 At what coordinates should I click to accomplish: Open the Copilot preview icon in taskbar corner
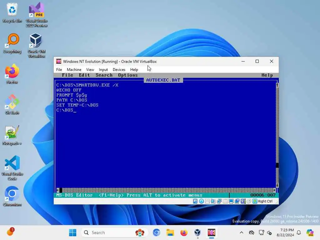click(310, 232)
